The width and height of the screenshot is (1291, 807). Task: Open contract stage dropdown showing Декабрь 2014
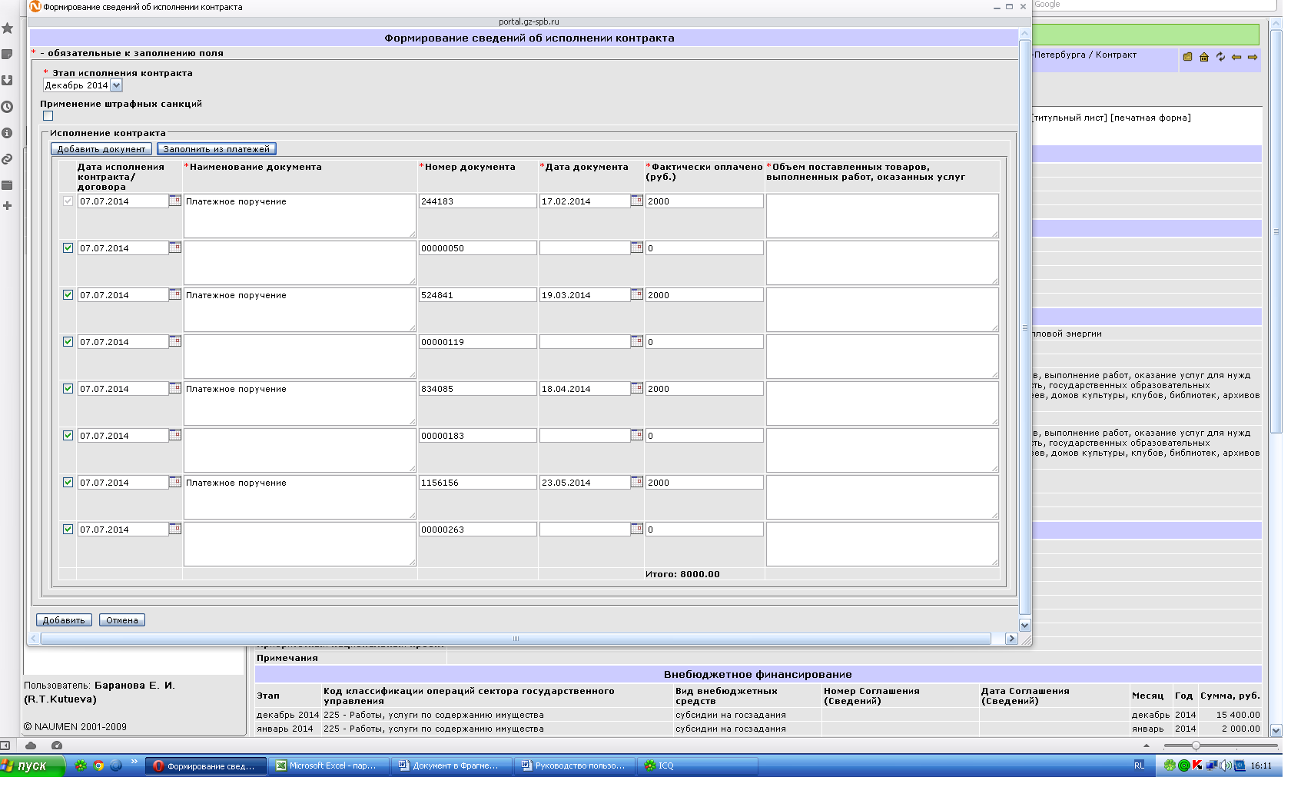click(x=117, y=85)
